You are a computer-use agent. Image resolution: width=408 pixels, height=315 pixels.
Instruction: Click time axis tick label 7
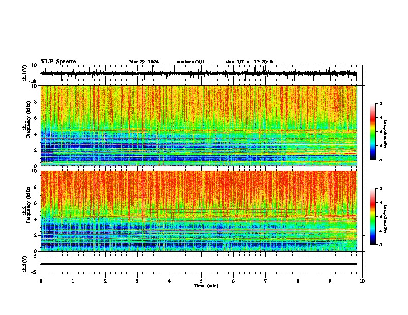pos(266,281)
